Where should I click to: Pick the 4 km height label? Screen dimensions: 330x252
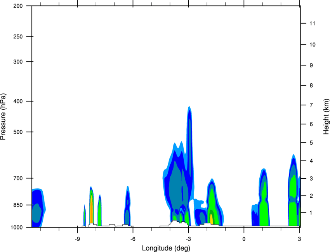(311, 161)
